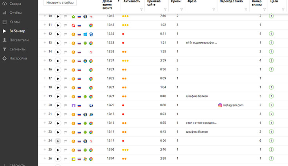Expand visit 22 row details
The image size is (288, 166).
[x=45, y=123]
